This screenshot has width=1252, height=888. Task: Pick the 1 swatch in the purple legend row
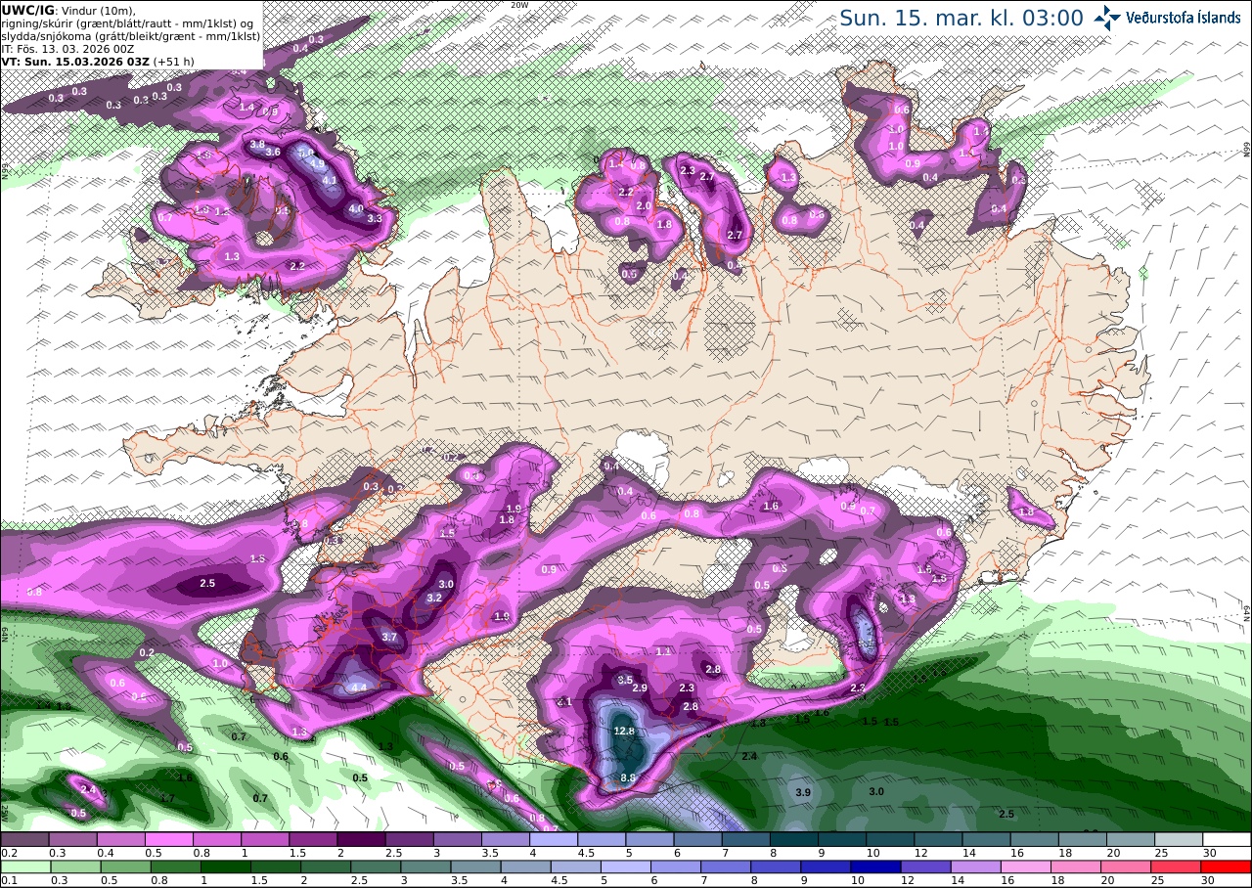click(x=265, y=839)
